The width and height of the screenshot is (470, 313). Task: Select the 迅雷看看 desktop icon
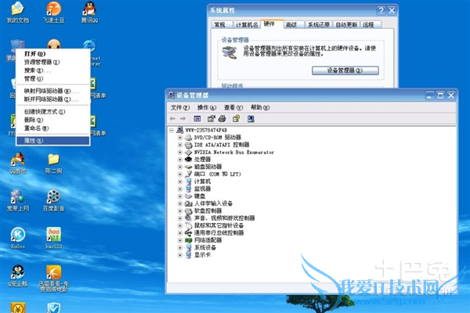click(x=53, y=279)
